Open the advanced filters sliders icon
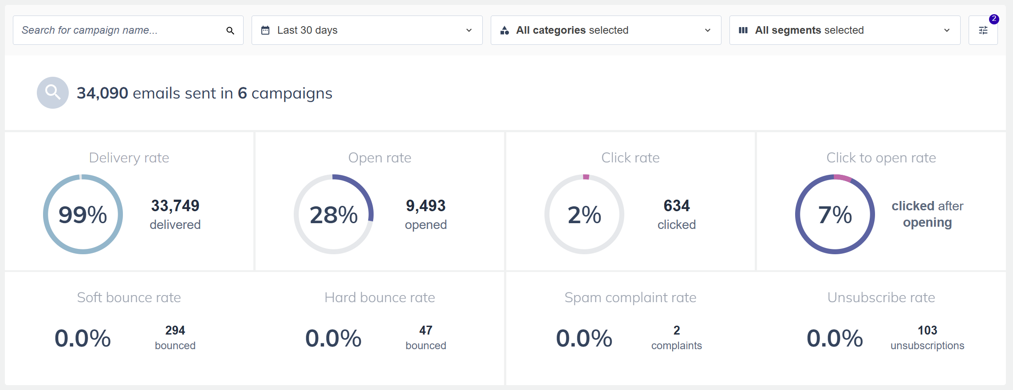Screen dimensions: 1013x390 [x=983, y=31]
